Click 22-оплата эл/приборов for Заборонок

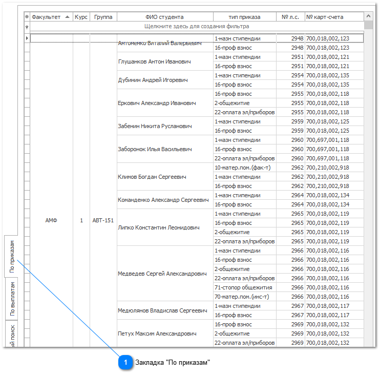[244, 158]
